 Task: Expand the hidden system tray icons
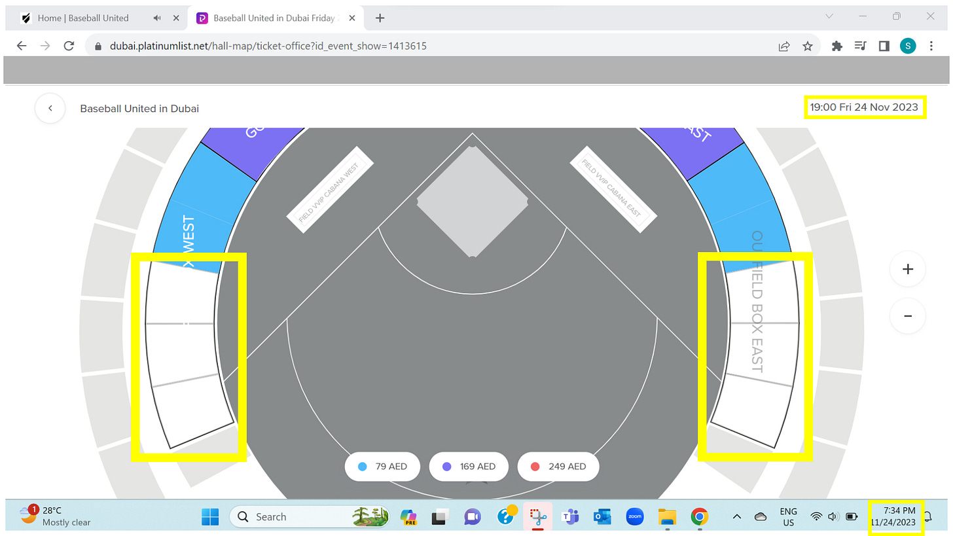point(737,517)
